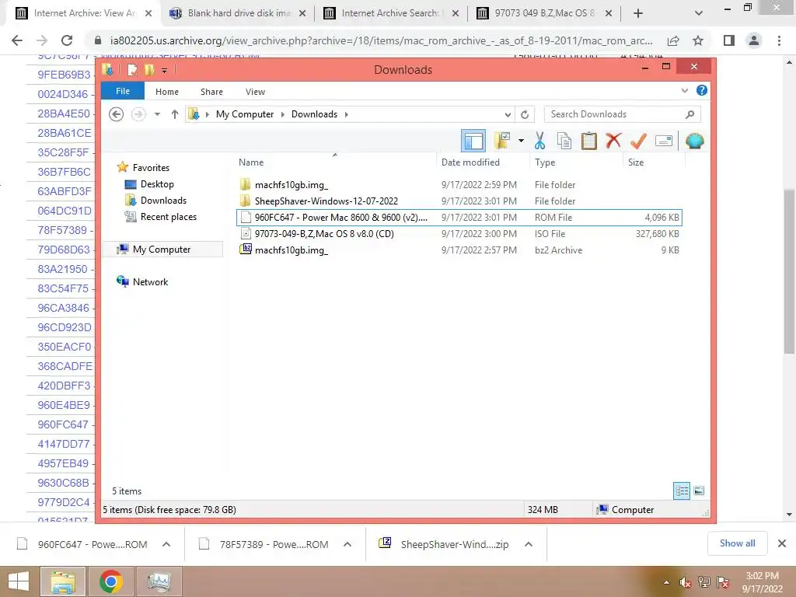The height and width of the screenshot is (597, 796).
Task: Click the Rename toolbar icon
Action: pos(664,141)
